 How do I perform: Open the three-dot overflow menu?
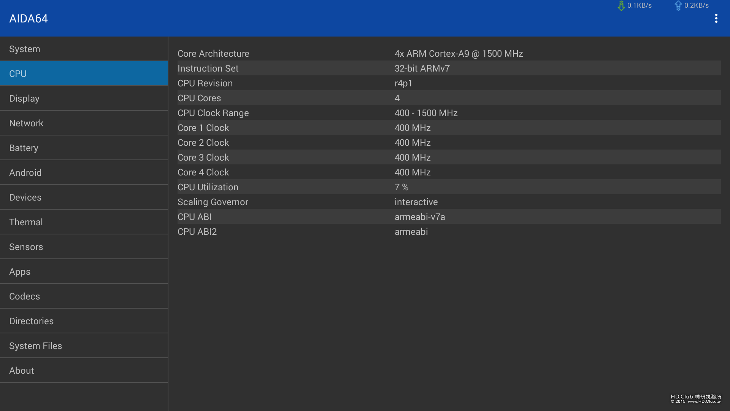point(716,18)
